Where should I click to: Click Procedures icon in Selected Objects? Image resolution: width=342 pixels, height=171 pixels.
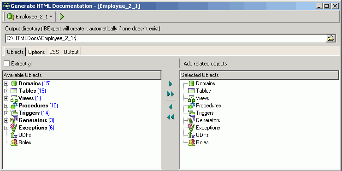[191, 106]
